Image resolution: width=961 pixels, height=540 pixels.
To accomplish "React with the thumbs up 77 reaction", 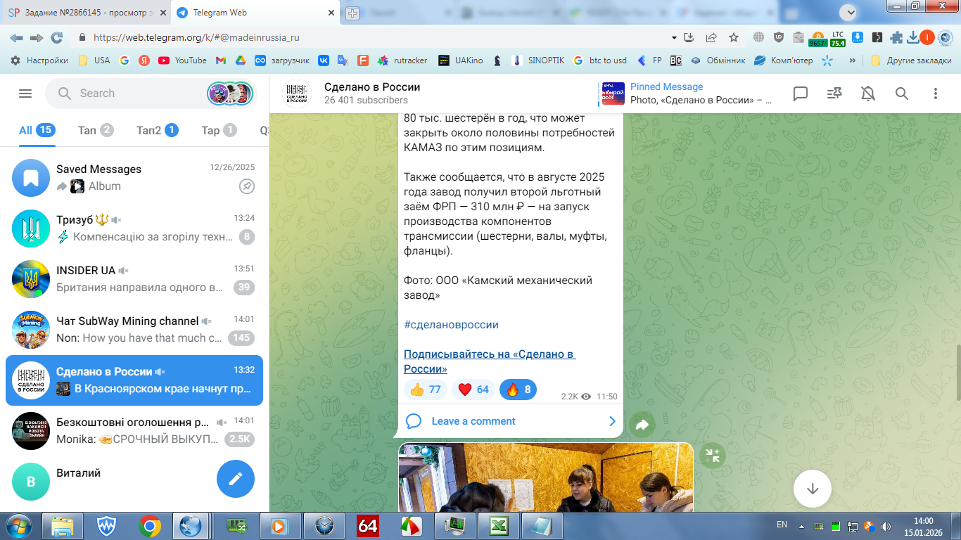I will (x=426, y=390).
